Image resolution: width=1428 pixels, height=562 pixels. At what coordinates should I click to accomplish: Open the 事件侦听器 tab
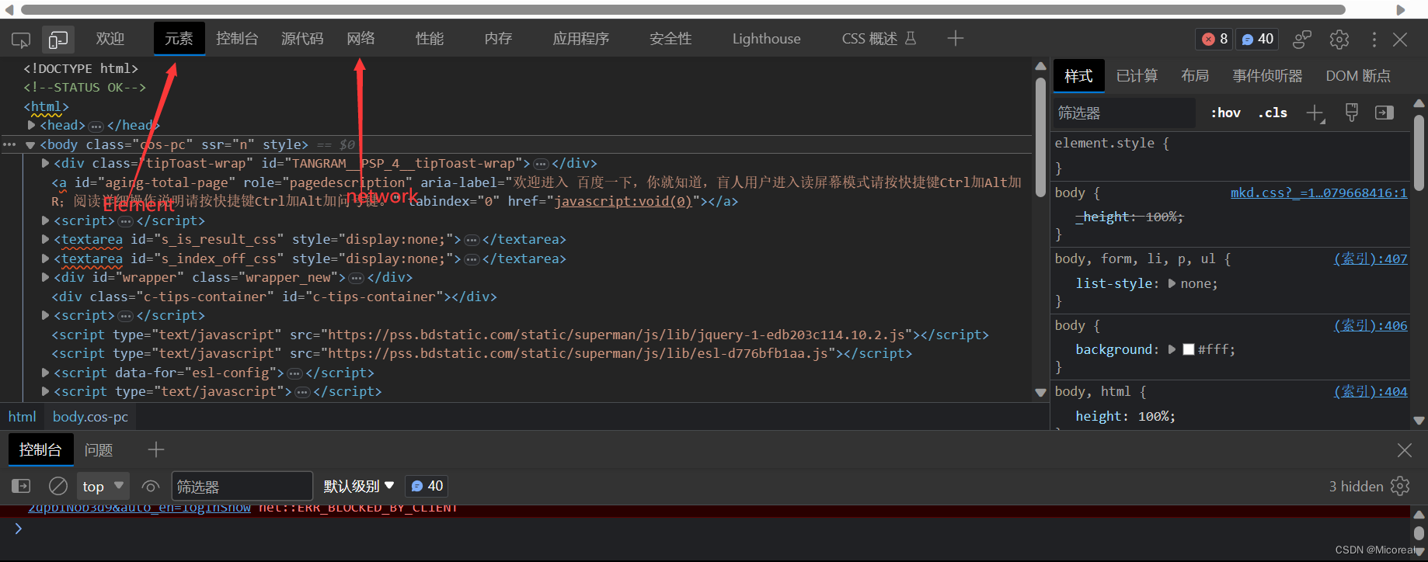[1267, 76]
